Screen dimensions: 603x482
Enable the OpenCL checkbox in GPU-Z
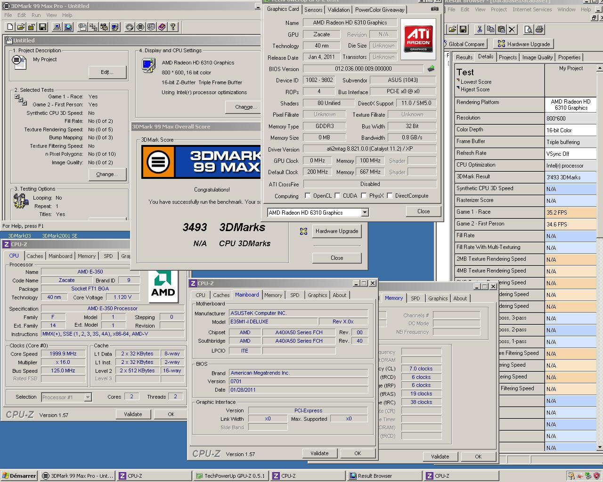[x=308, y=196]
